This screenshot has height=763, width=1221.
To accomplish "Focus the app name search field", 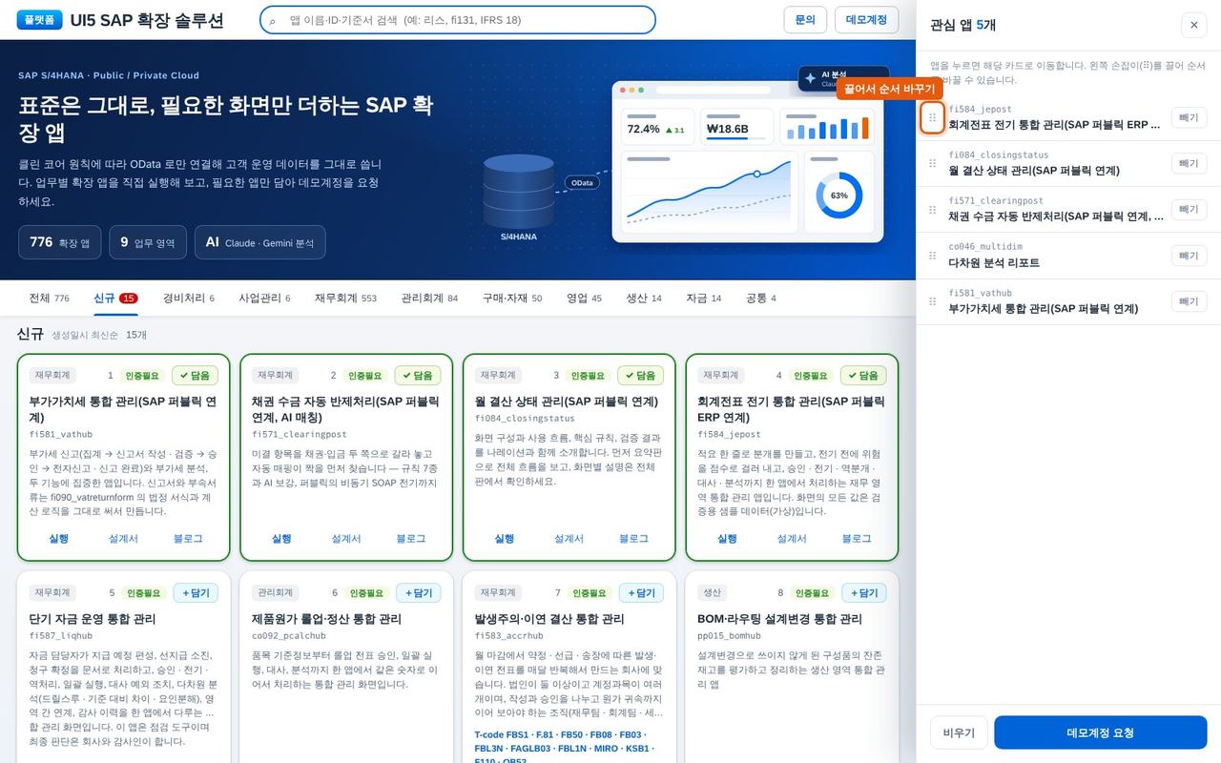I will 458,20.
